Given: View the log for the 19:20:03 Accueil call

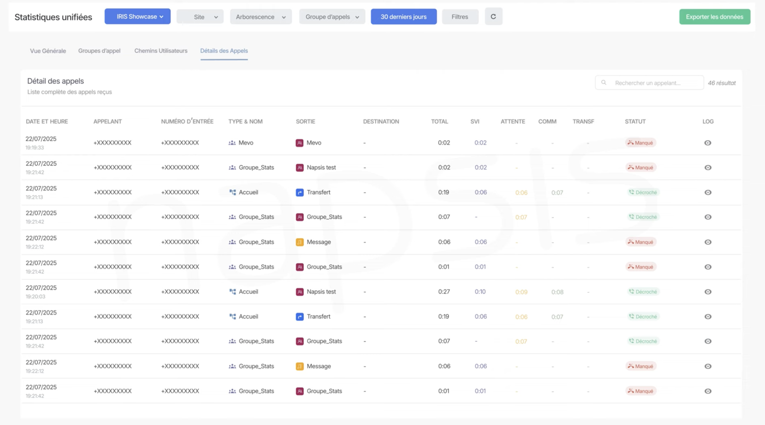Looking at the screenshot, I should [x=708, y=292].
